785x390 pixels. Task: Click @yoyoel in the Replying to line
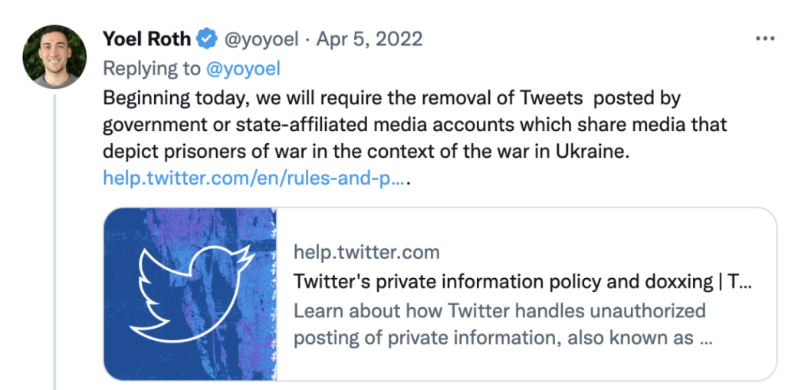click(243, 69)
